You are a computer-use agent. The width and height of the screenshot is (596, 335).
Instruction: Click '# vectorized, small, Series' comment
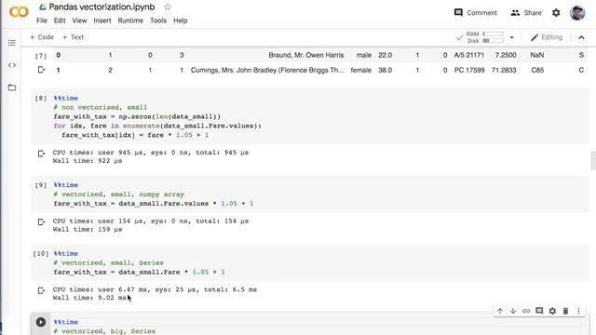pyautogui.click(x=108, y=262)
